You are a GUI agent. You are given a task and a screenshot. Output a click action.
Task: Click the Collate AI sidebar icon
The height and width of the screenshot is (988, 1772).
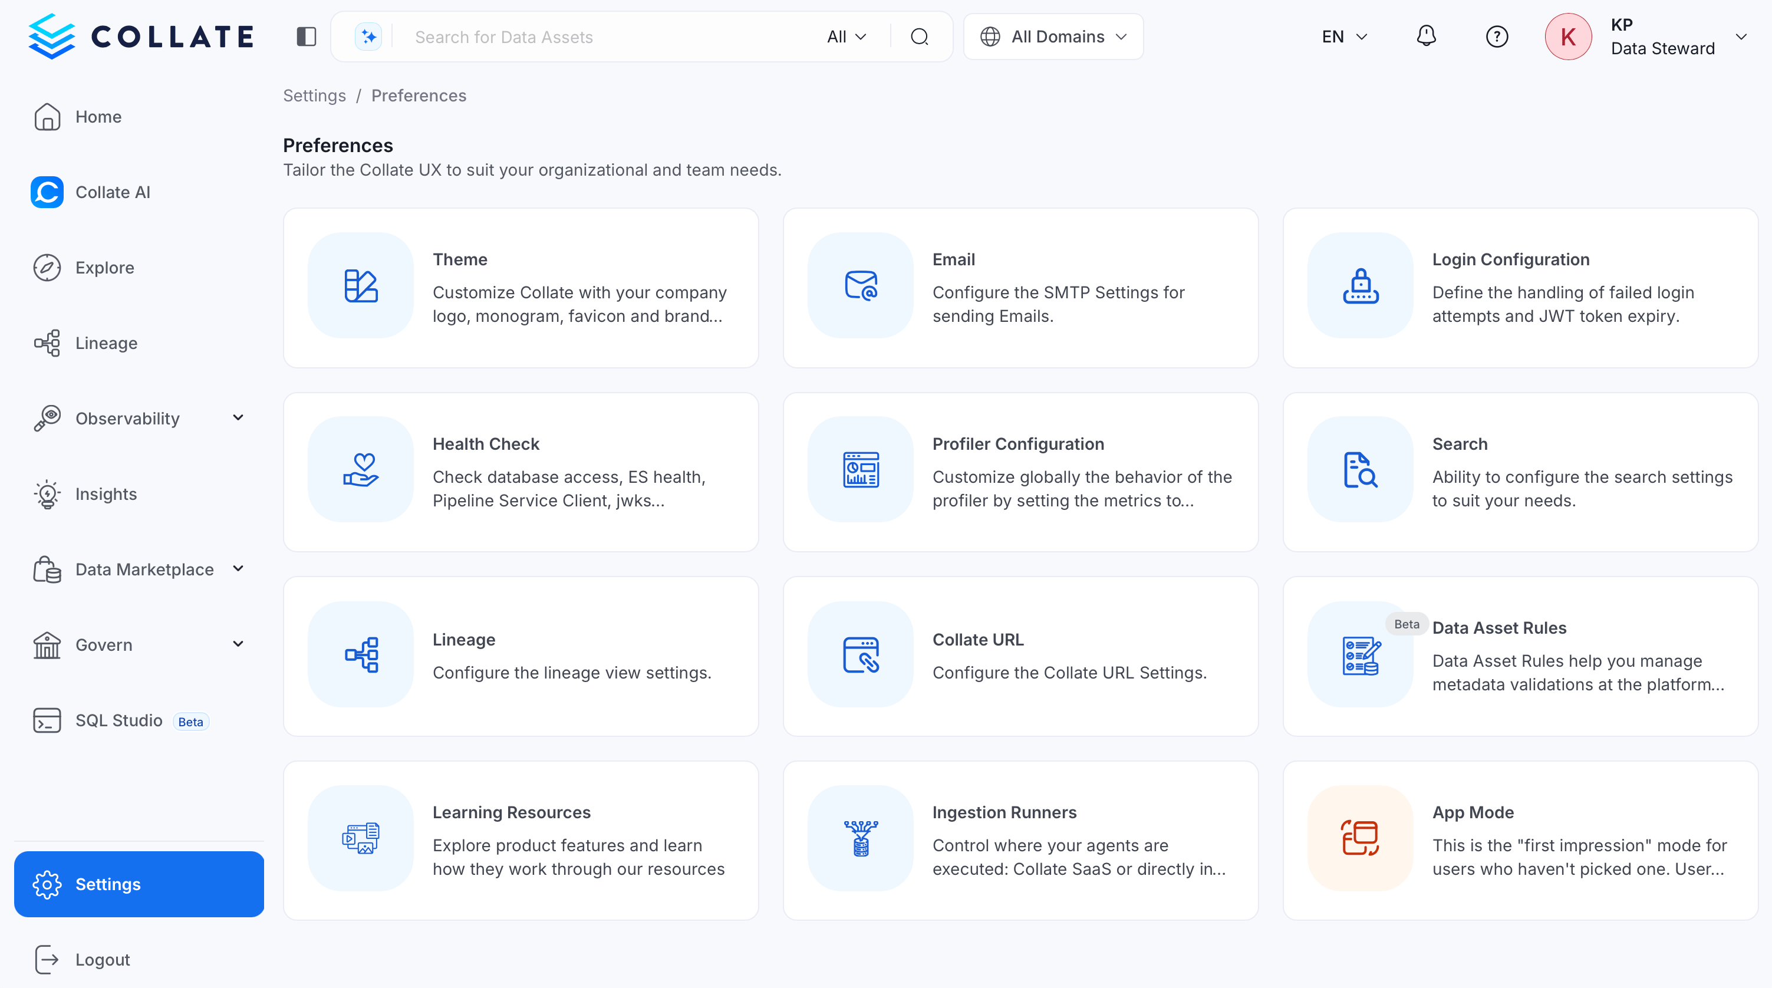pos(47,192)
